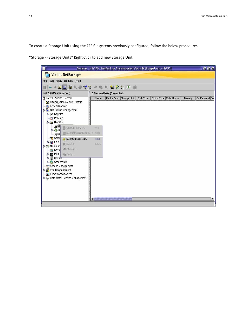Click the On Demand column header
The width and height of the screenshot is (248, 322).
pyautogui.click(x=203, y=99)
